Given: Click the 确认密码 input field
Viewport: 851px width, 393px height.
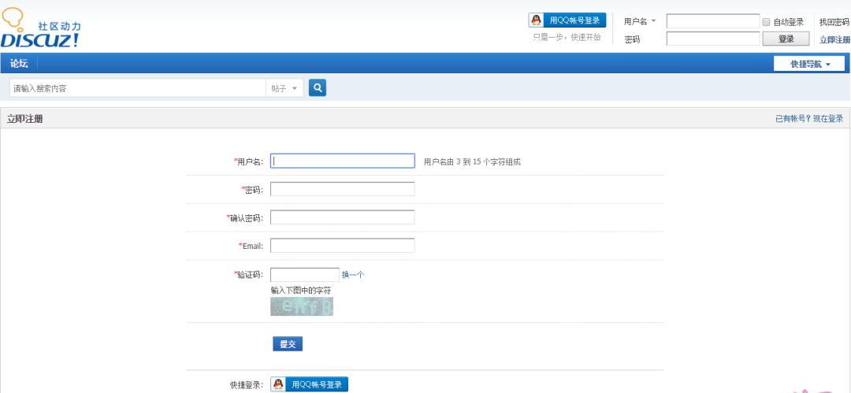Looking at the screenshot, I should click(343, 217).
